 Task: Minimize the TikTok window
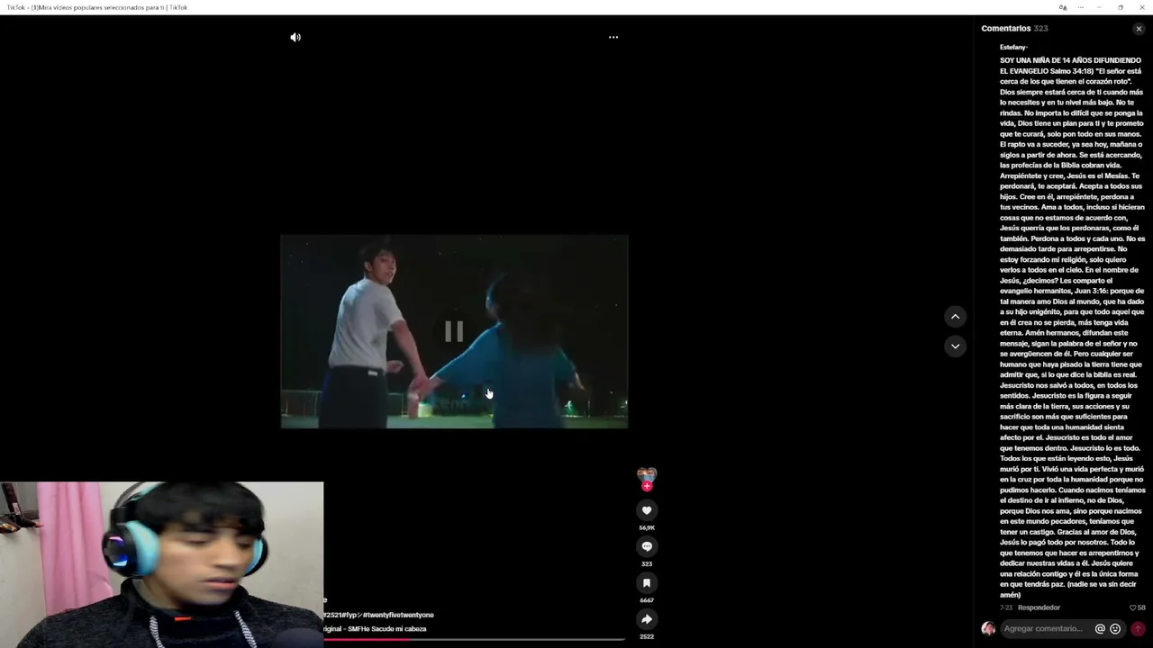[x=1100, y=7]
